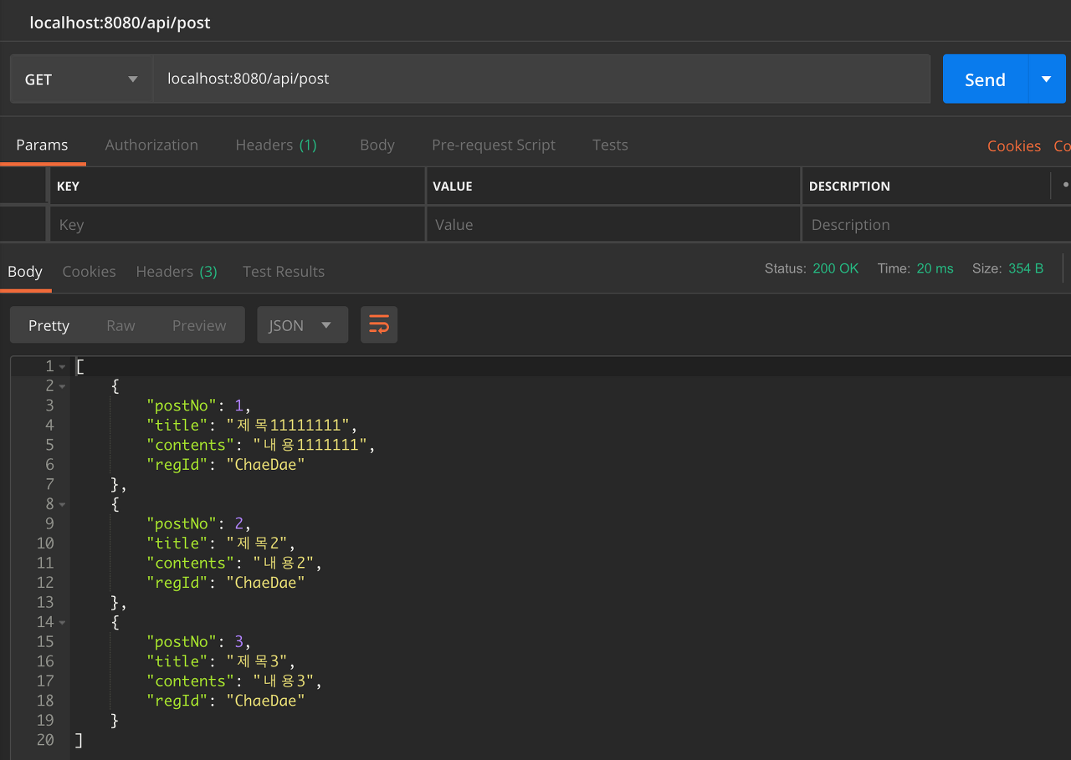Screen dimensions: 1071x760
Task: Open the Cookies manager
Action: pos(1013,145)
